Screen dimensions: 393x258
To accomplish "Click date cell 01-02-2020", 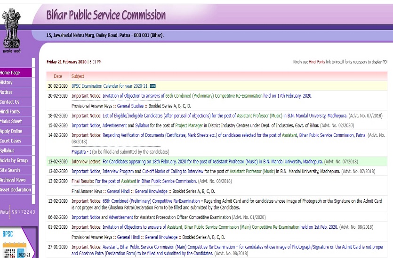I will 58,227.
